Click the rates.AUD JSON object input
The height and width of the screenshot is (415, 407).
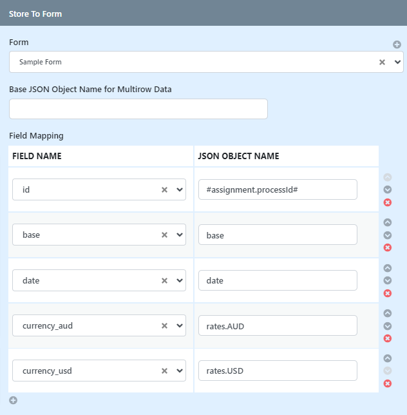click(x=278, y=325)
